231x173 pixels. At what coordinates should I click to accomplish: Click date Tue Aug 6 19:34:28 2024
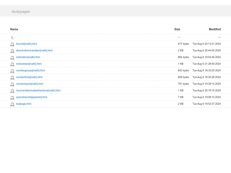pos(207,77)
